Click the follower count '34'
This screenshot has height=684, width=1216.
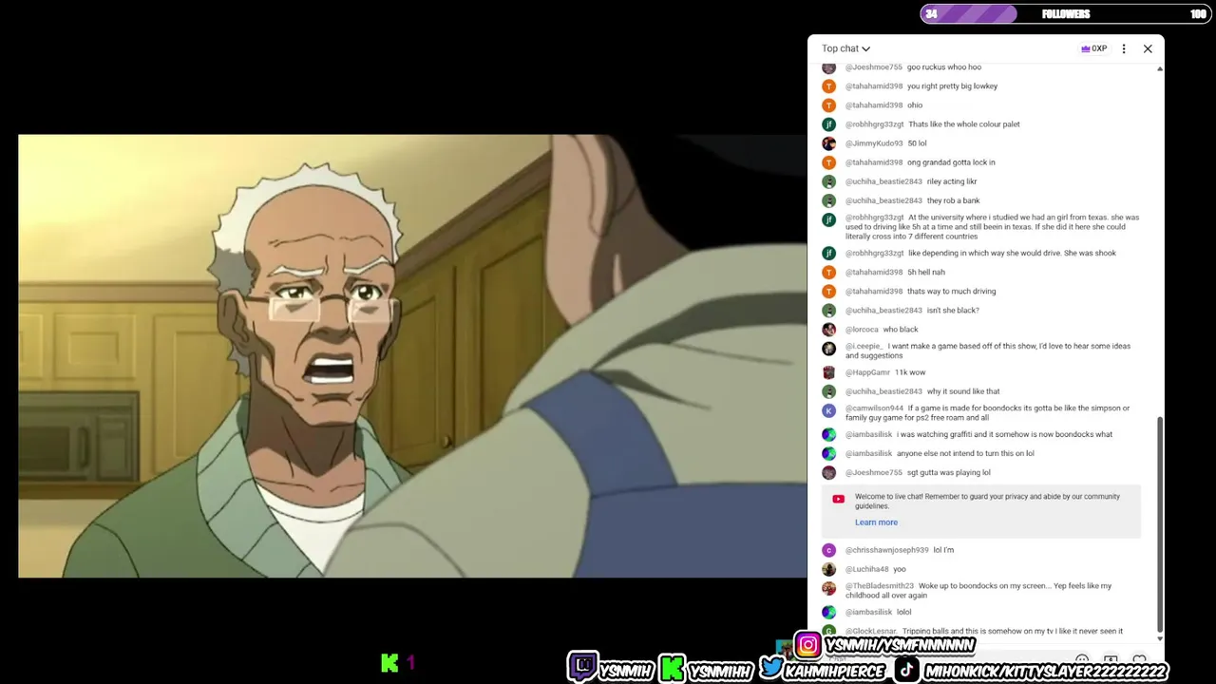pyautogui.click(x=932, y=13)
